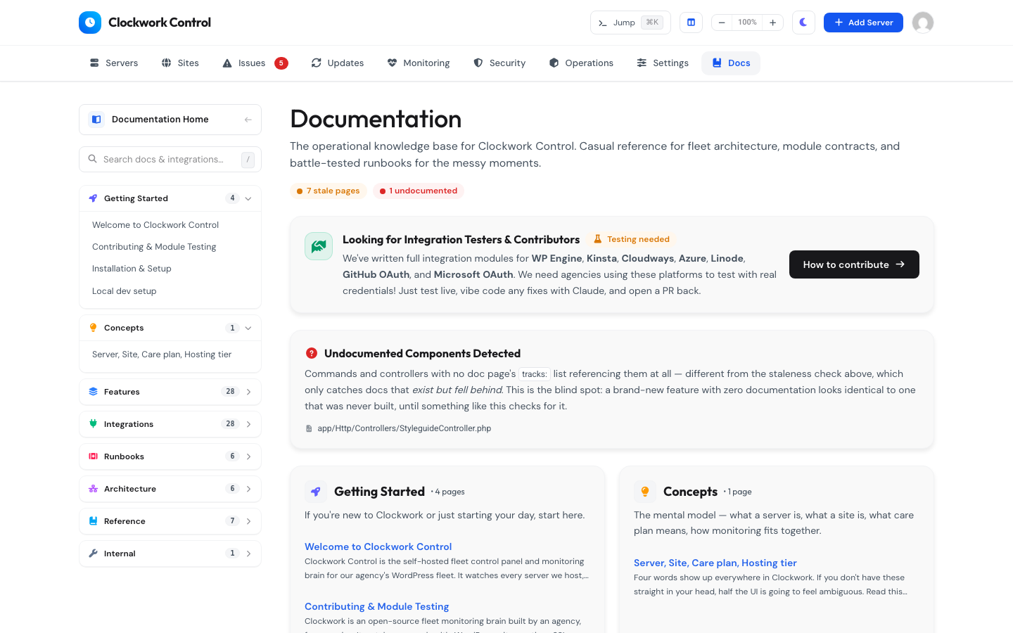Click the 1 undocumented badge
The width and height of the screenshot is (1013, 633).
coord(419,191)
